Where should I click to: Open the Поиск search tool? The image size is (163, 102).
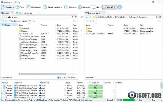20,7
